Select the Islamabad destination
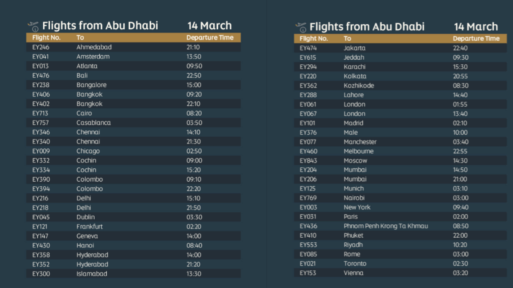The image size is (513, 288). pyautogui.click(x=92, y=274)
